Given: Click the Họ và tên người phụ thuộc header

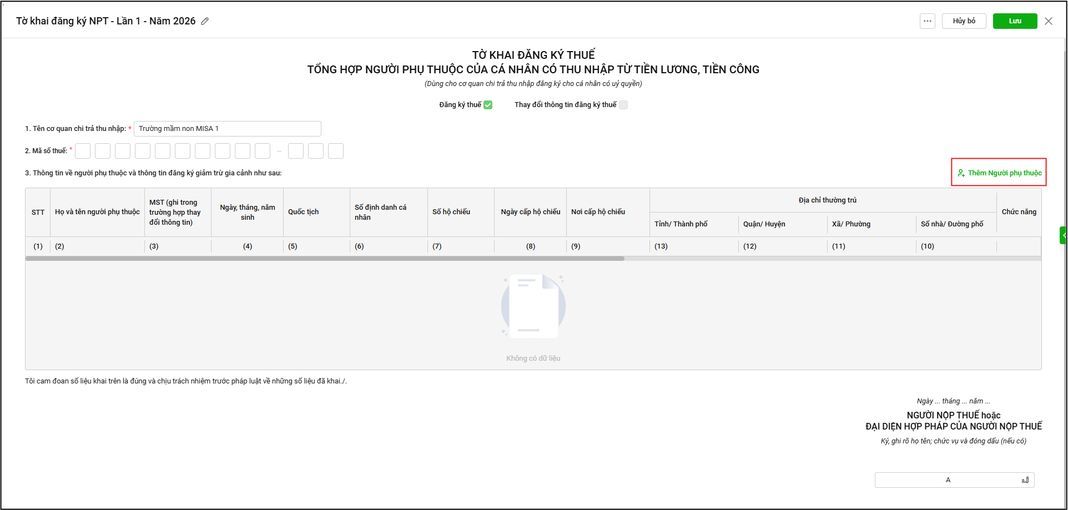Looking at the screenshot, I should coord(97,212).
